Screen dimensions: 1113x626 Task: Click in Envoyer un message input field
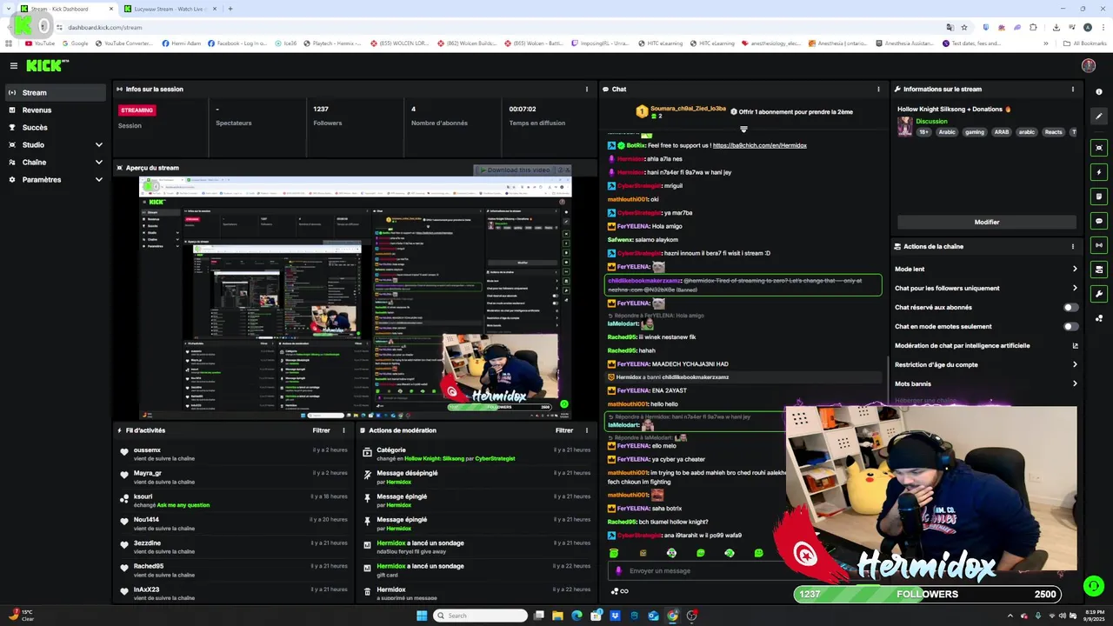(x=696, y=570)
